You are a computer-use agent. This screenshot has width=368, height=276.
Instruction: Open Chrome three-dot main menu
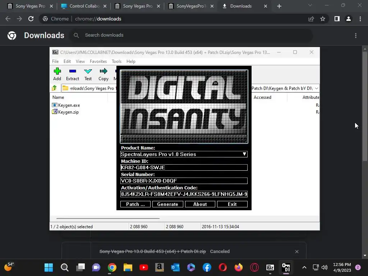(x=360, y=19)
